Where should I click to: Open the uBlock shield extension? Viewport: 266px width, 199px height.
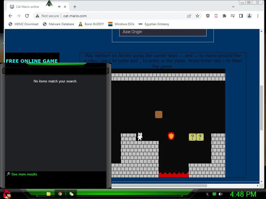[208, 16]
